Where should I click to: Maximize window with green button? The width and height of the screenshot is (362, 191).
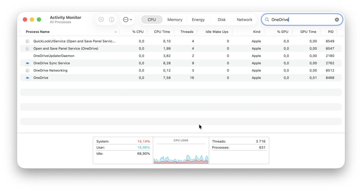39,20
